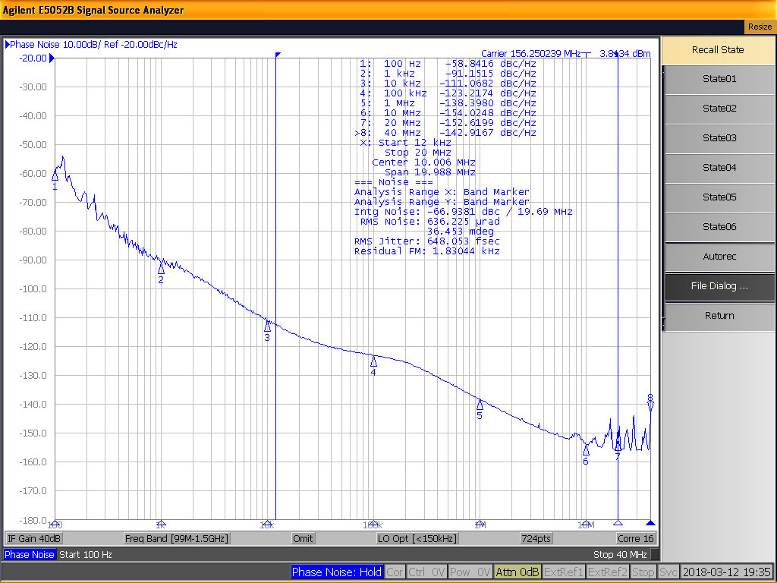Toggle the Cor correction status

click(x=395, y=572)
